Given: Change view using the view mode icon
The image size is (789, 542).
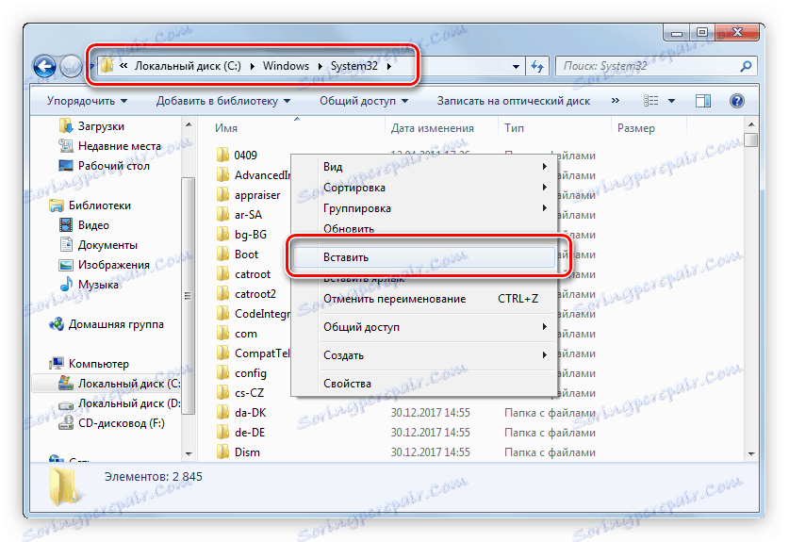Looking at the screenshot, I should pyautogui.click(x=651, y=101).
